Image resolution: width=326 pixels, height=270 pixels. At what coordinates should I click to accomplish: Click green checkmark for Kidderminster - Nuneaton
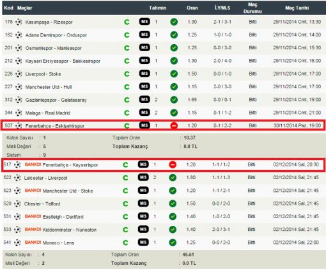[x=173, y=230]
